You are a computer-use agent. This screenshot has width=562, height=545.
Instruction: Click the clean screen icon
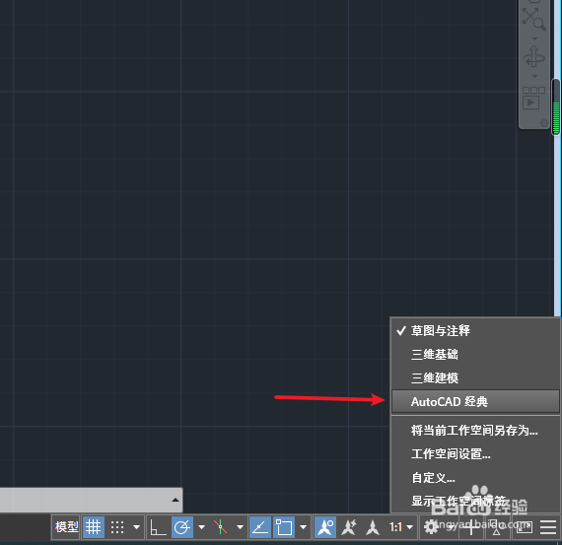pos(524,527)
